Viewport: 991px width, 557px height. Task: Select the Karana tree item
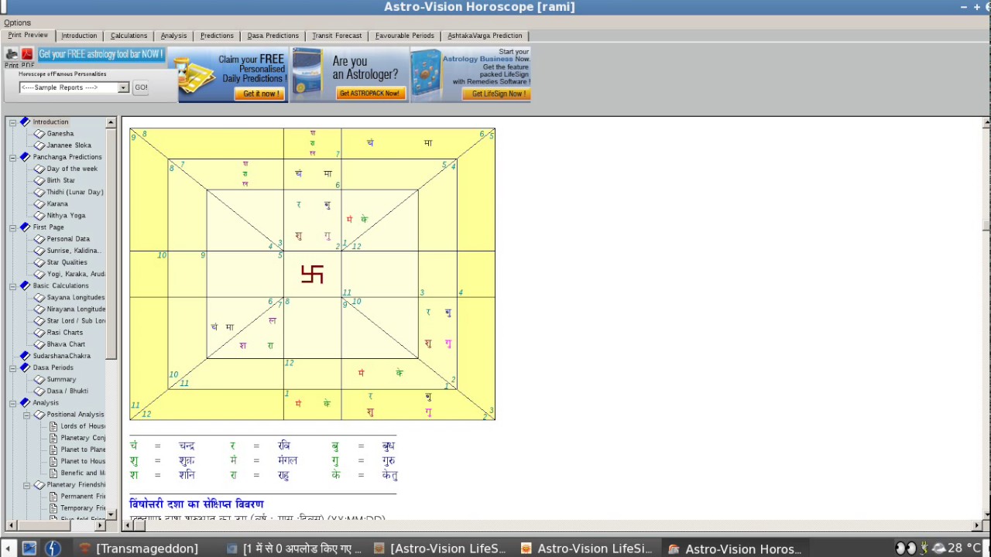click(57, 204)
